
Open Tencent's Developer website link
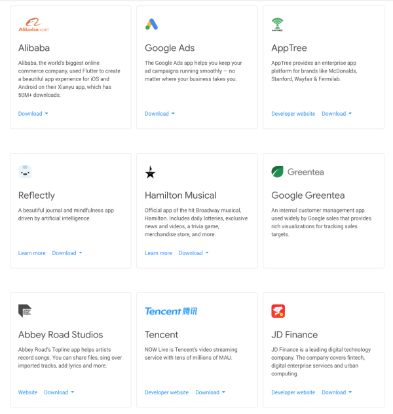166,392
